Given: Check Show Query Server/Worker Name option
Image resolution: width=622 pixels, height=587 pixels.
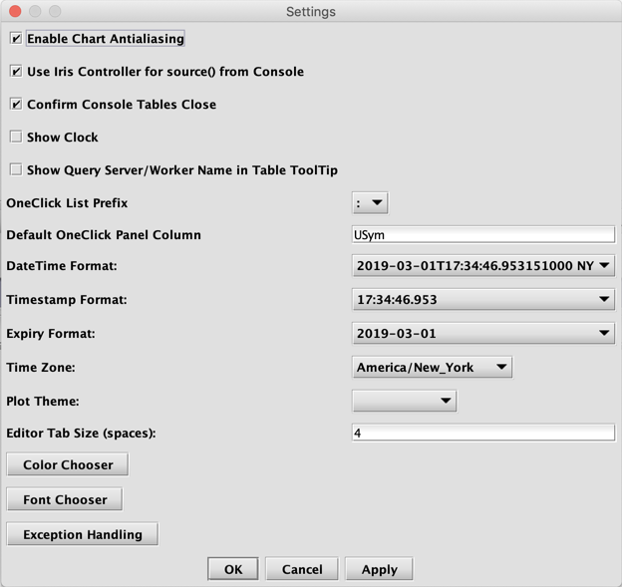Looking at the screenshot, I should 16,170.
